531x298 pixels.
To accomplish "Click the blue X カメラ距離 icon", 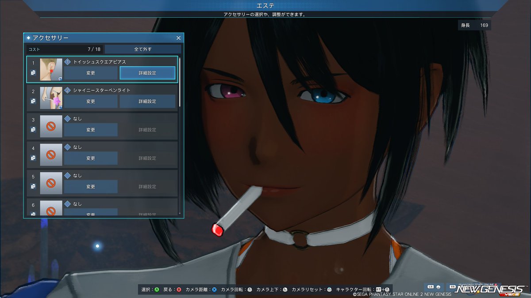I will click(x=214, y=290).
